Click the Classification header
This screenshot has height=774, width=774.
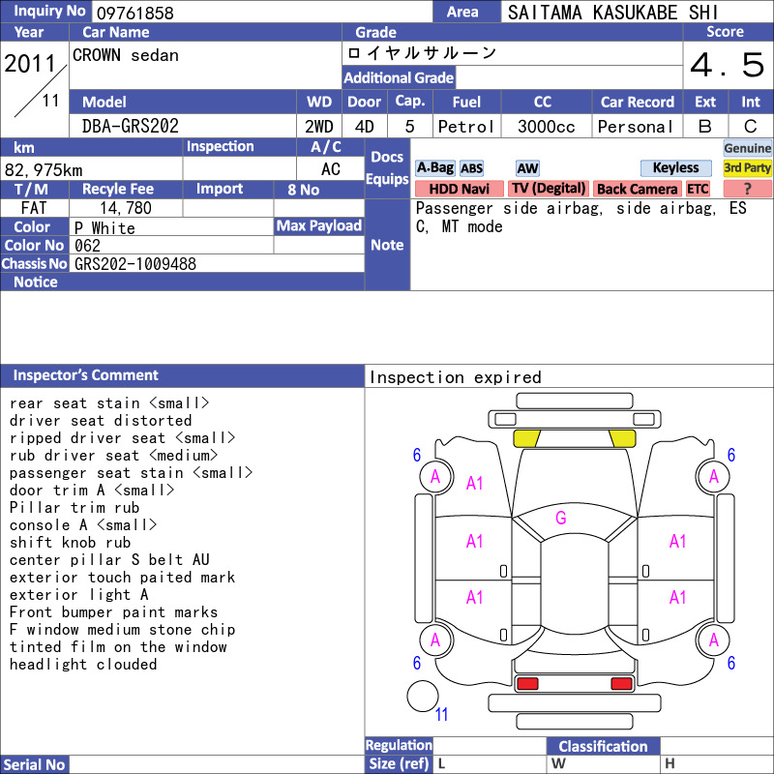pyautogui.click(x=603, y=746)
